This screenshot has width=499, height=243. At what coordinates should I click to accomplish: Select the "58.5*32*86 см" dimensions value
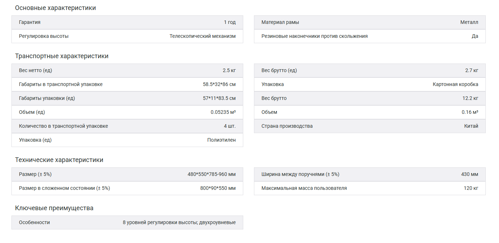[219, 84]
